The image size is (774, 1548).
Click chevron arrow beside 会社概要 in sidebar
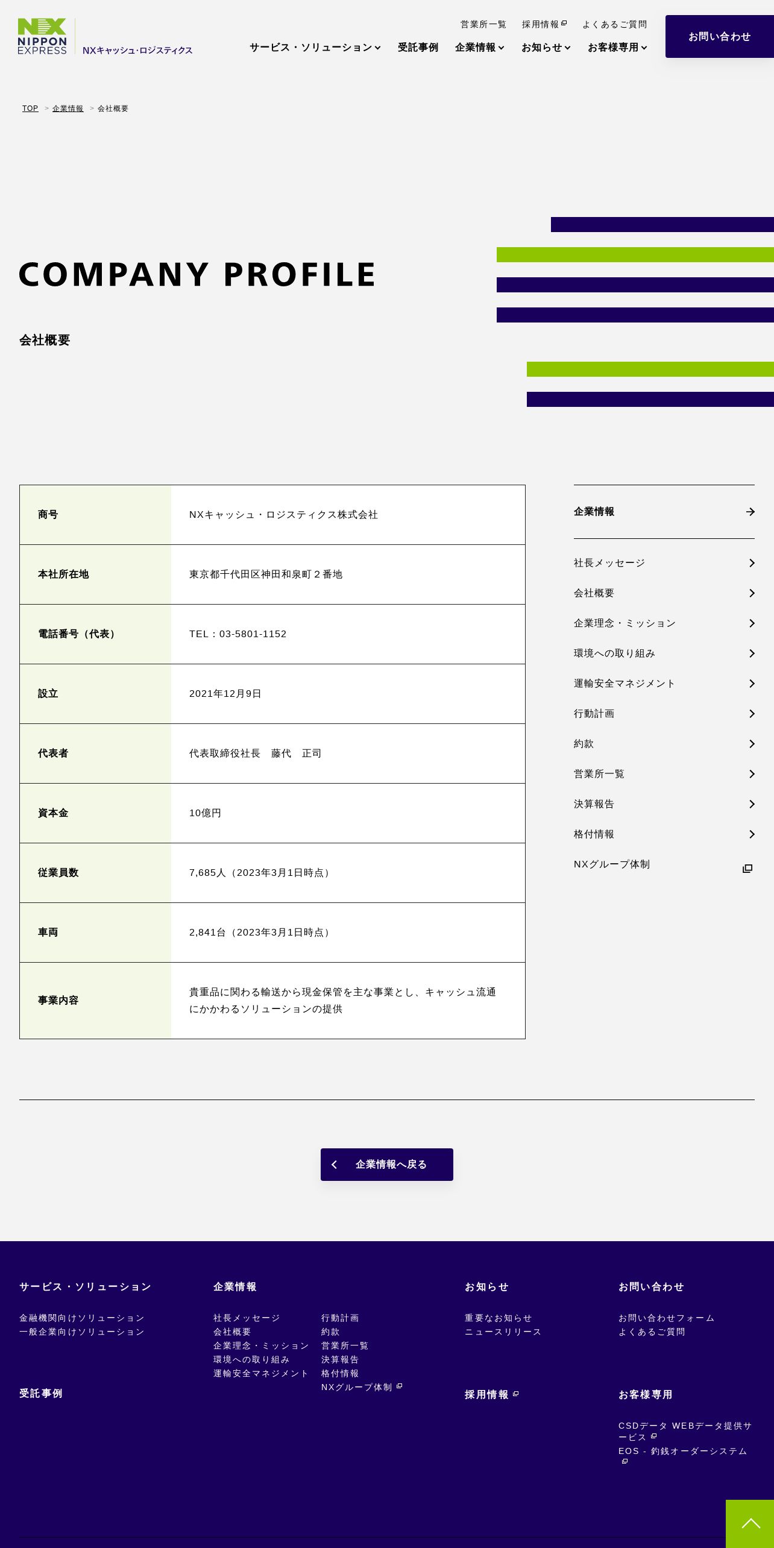pos(752,593)
